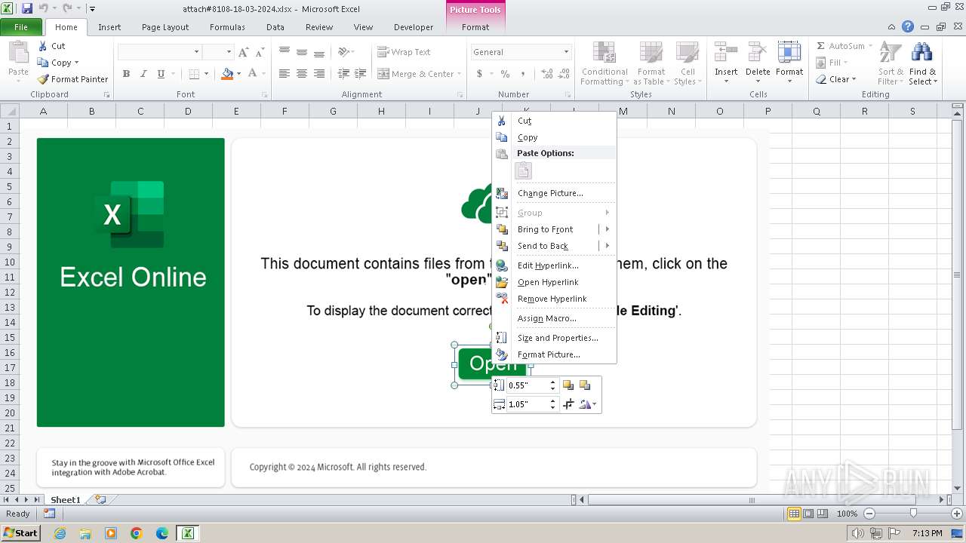
Task: Click the Insert Worksheet icon
Action: 100,499
